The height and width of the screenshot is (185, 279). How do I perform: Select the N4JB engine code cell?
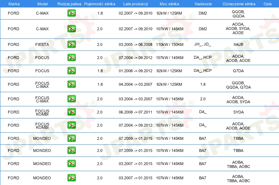[238, 44]
